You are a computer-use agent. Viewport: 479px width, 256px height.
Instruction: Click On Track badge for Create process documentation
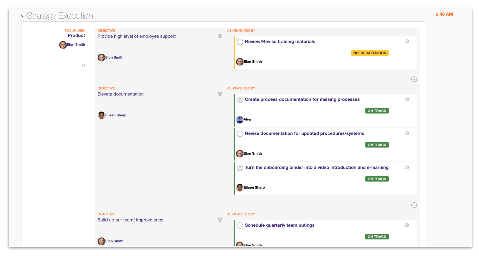pyautogui.click(x=377, y=111)
